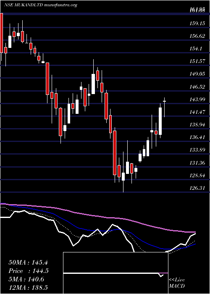Click the 5MA : 140.6 legend value
This screenshot has height=294, width=210.
click(x=26, y=279)
